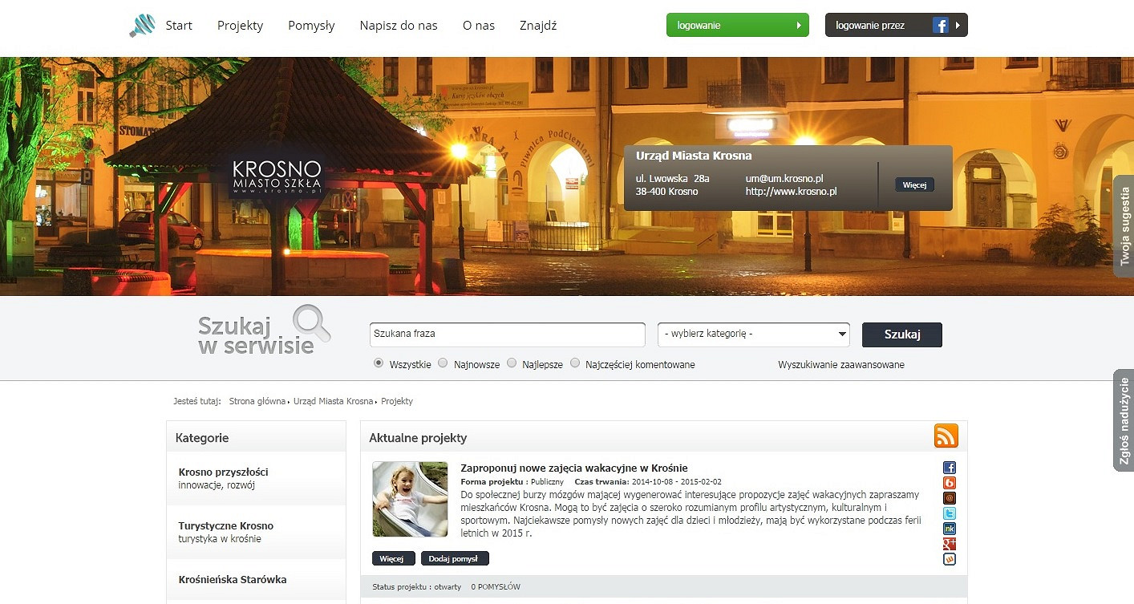Share project via Wykop icon

coord(950,559)
